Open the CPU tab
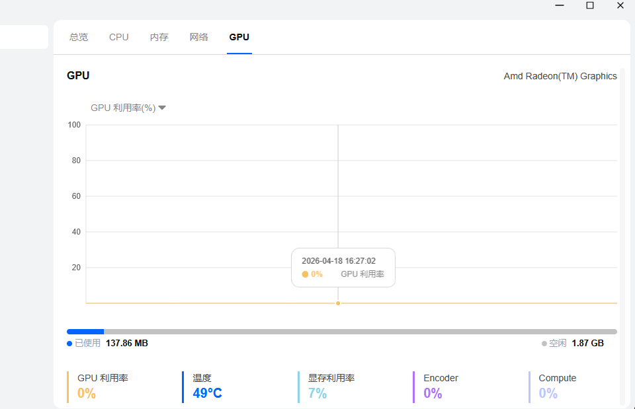The height and width of the screenshot is (409, 635). (118, 37)
